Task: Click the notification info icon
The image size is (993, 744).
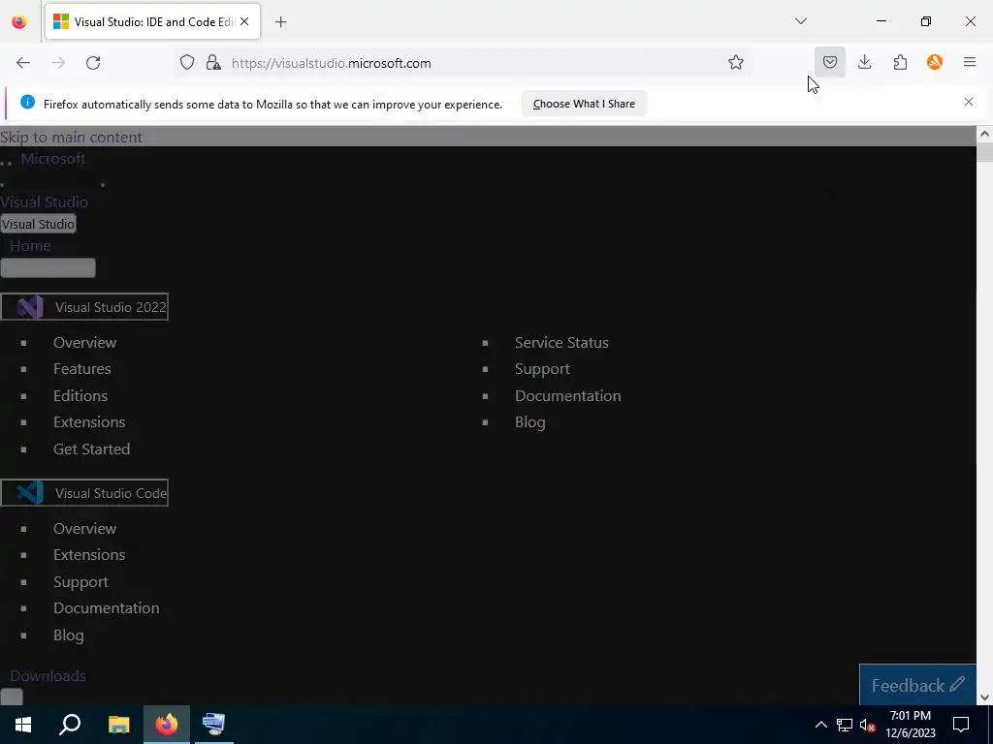Action: click(27, 102)
